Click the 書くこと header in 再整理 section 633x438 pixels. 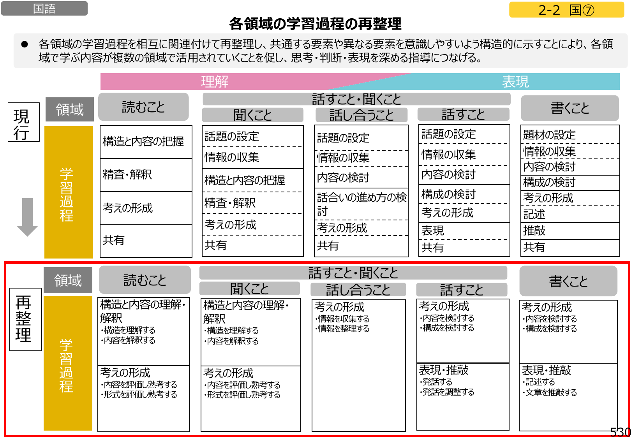[x=568, y=281]
